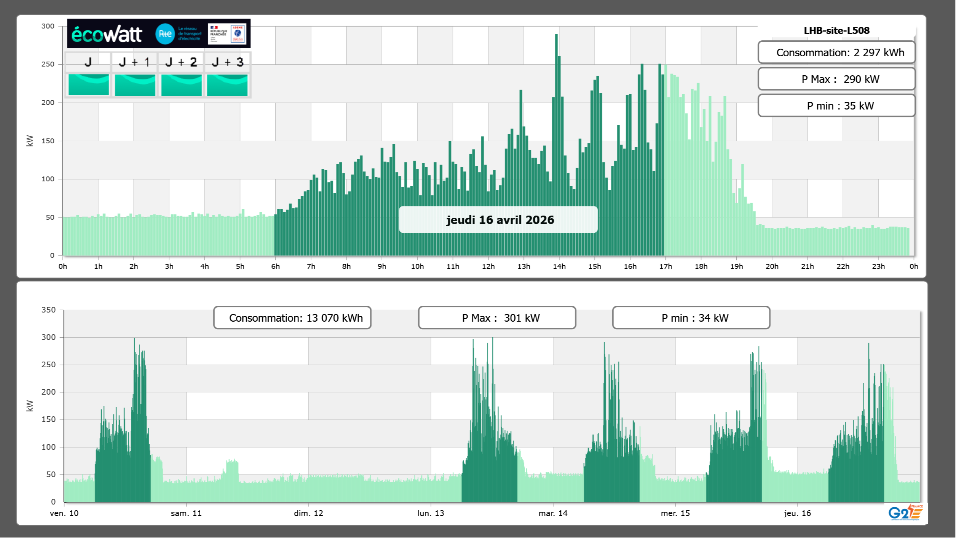The width and height of the screenshot is (956, 538).
Task: Click the RTE round logo
Action: click(165, 34)
